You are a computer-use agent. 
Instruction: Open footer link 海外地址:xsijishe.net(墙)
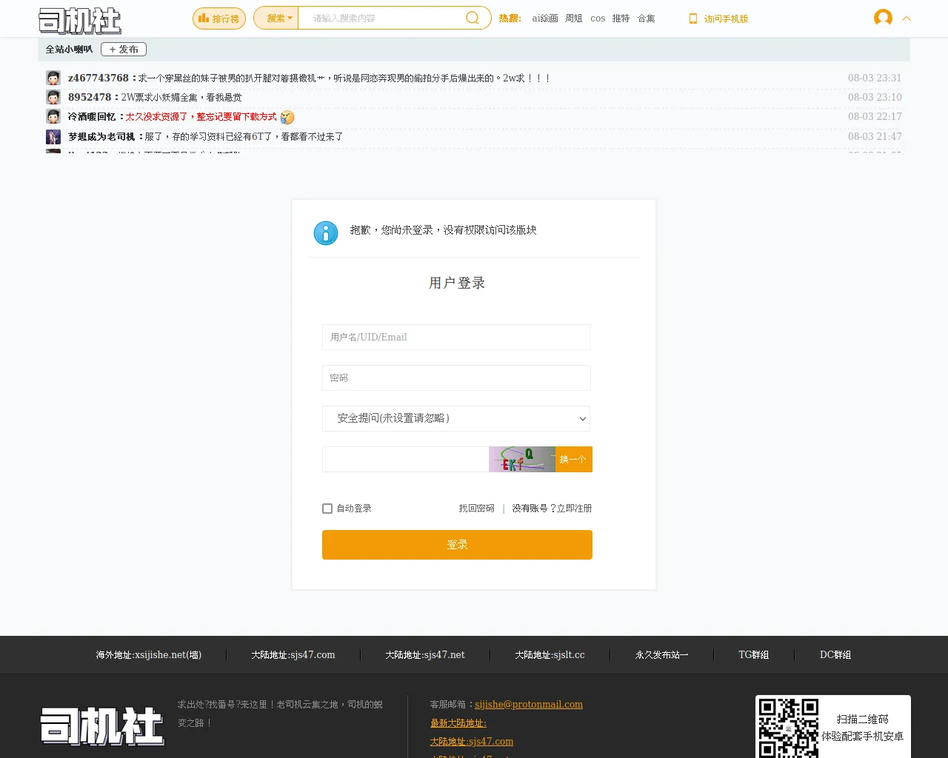pos(149,655)
